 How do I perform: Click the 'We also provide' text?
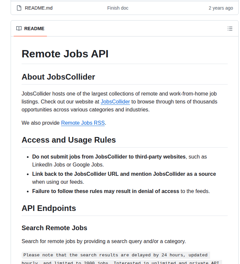(x=40, y=123)
